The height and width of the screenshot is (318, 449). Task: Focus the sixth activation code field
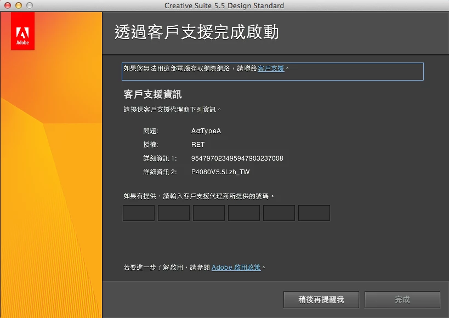(x=314, y=213)
